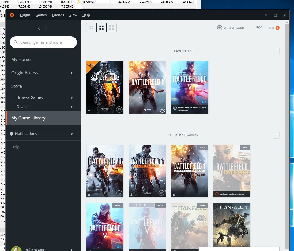This screenshot has height=251, width=294.
Task: Open the Friends menu
Action: tap(58, 15)
